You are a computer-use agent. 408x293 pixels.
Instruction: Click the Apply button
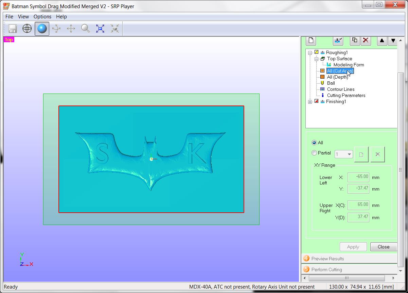tap(353, 247)
